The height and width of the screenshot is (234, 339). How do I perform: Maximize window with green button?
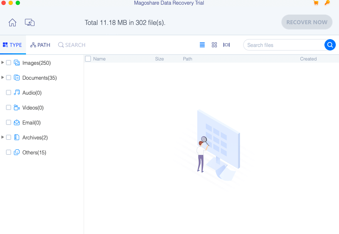[x=18, y=3]
